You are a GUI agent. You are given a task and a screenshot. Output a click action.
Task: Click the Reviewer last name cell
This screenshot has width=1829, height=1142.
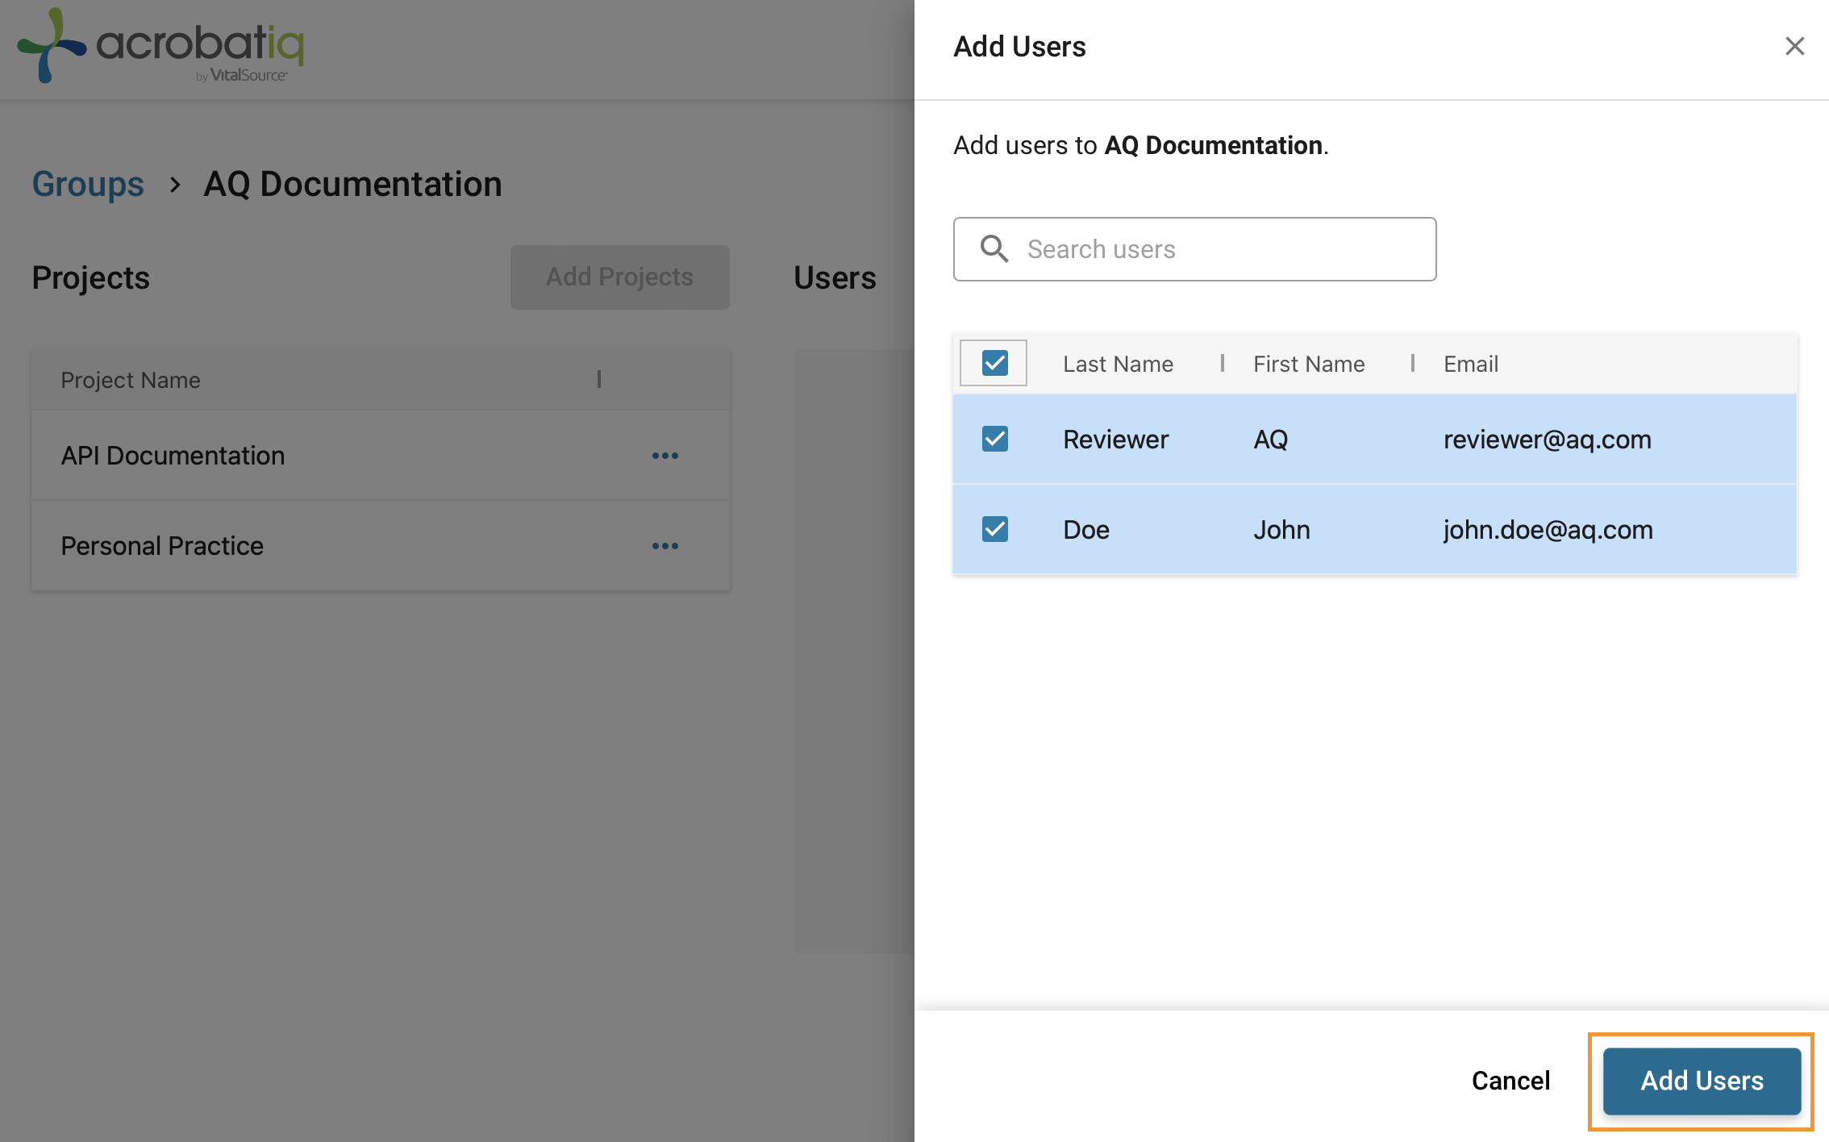(x=1115, y=440)
